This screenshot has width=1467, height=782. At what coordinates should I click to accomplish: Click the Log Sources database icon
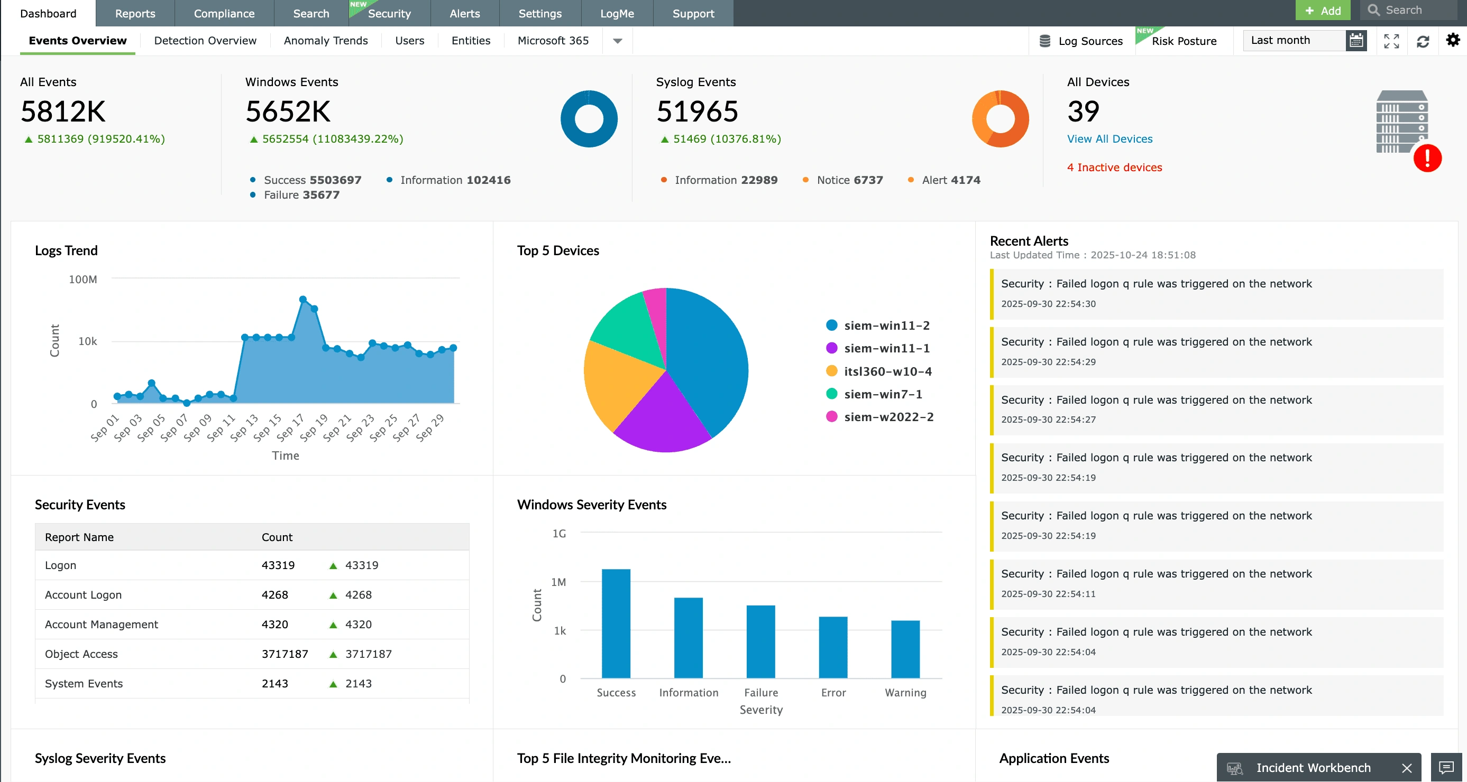(1044, 41)
